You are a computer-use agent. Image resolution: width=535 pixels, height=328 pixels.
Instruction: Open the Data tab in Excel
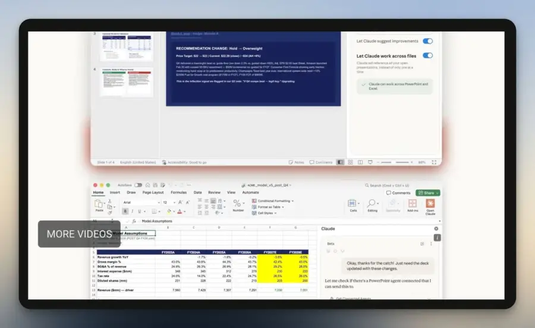(197, 193)
